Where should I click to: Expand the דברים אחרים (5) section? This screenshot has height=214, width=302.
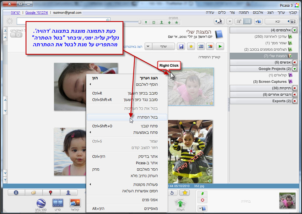[295, 95]
